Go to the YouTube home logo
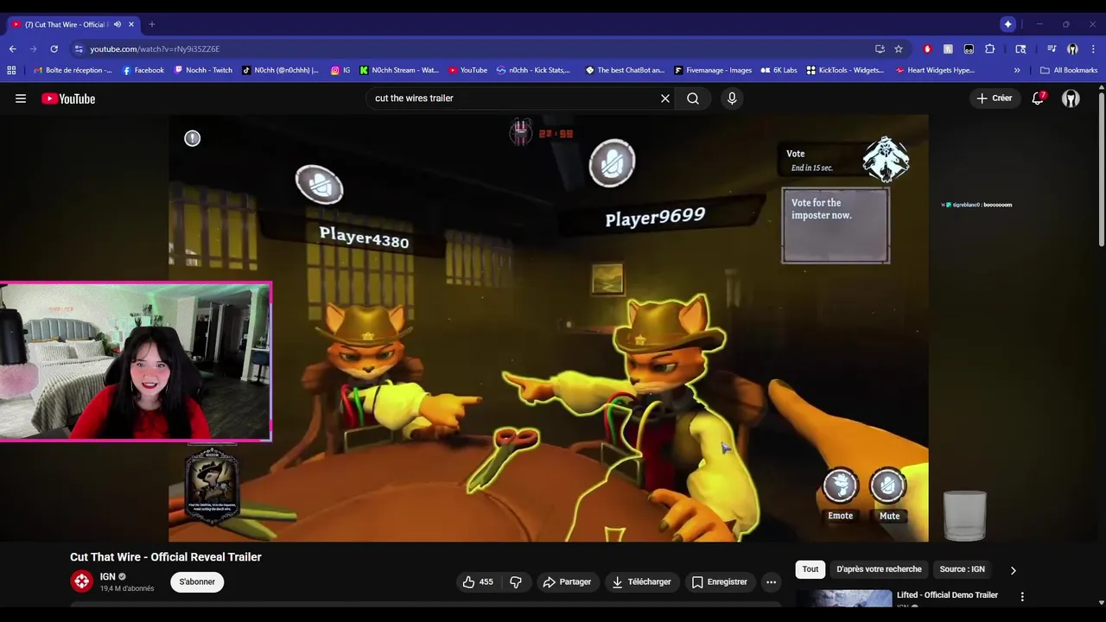This screenshot has height=622, width=1106. pyautogui.click(x=68, y=98)
